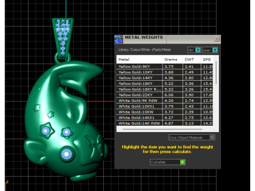Select the Yellow Gold:18KY row

click(165, 84)
